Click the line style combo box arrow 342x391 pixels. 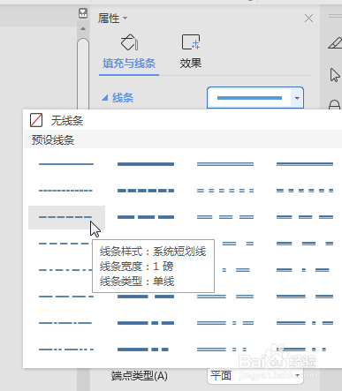(x=297, y=98)
